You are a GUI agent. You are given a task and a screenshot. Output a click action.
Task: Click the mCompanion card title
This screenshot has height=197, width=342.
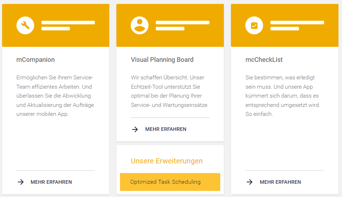35,60
